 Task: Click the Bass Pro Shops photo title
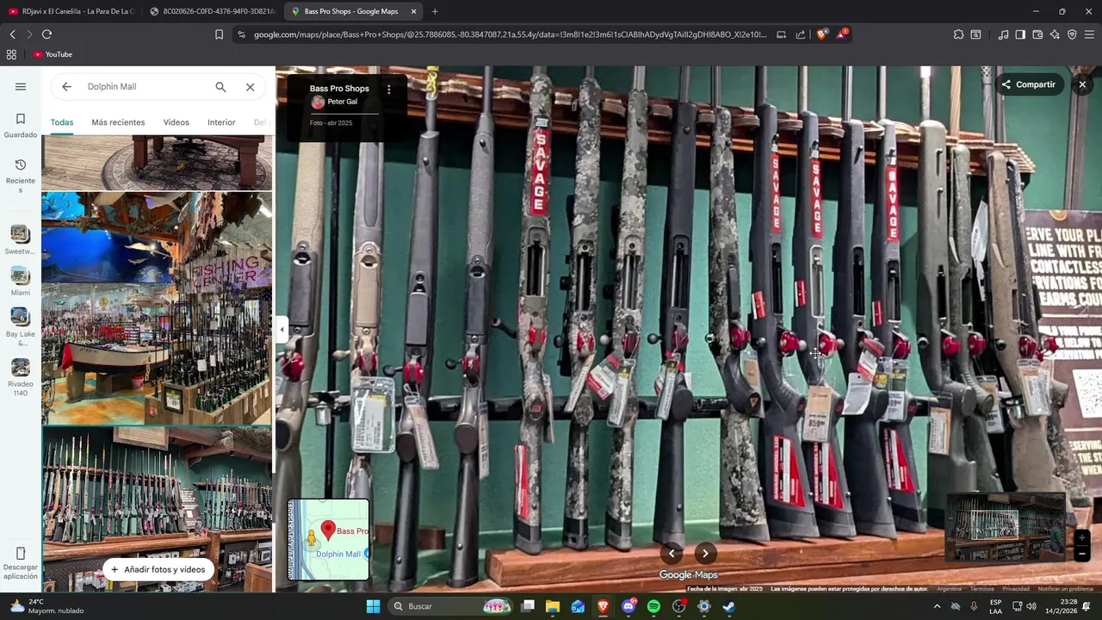point(339,89)
